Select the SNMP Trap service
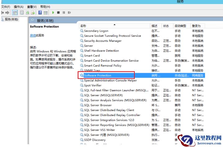The height and width of the screenshot is (147, 223). coord(142,71)
